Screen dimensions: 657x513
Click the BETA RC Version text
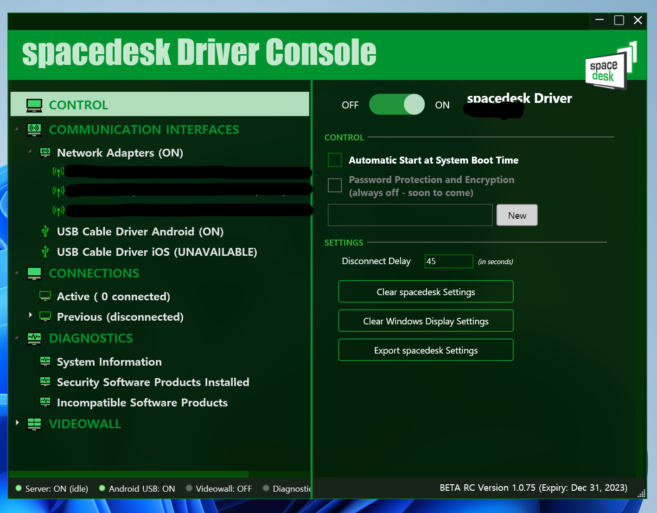tap(534, 488)
